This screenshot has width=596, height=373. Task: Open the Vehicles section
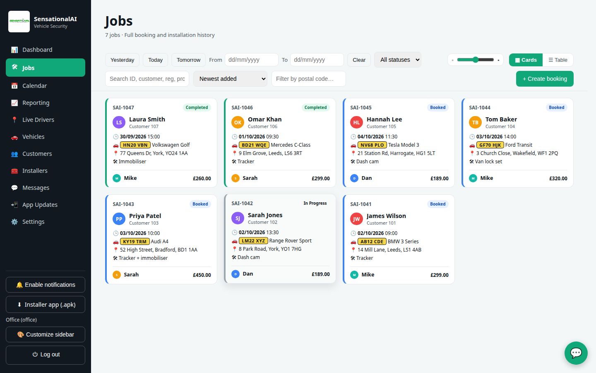tap(46, 137)
